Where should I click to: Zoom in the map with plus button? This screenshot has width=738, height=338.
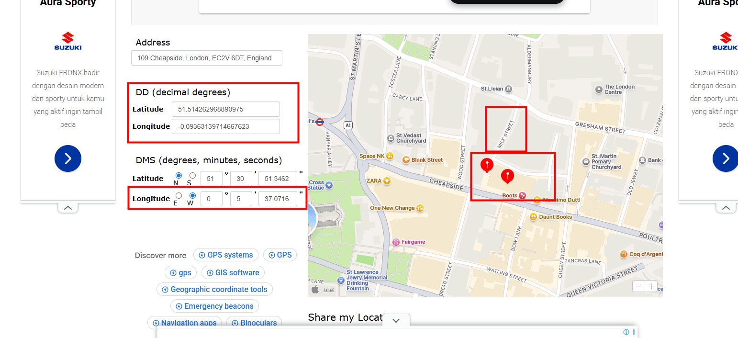pyautogui.click(x=651, y=286)
